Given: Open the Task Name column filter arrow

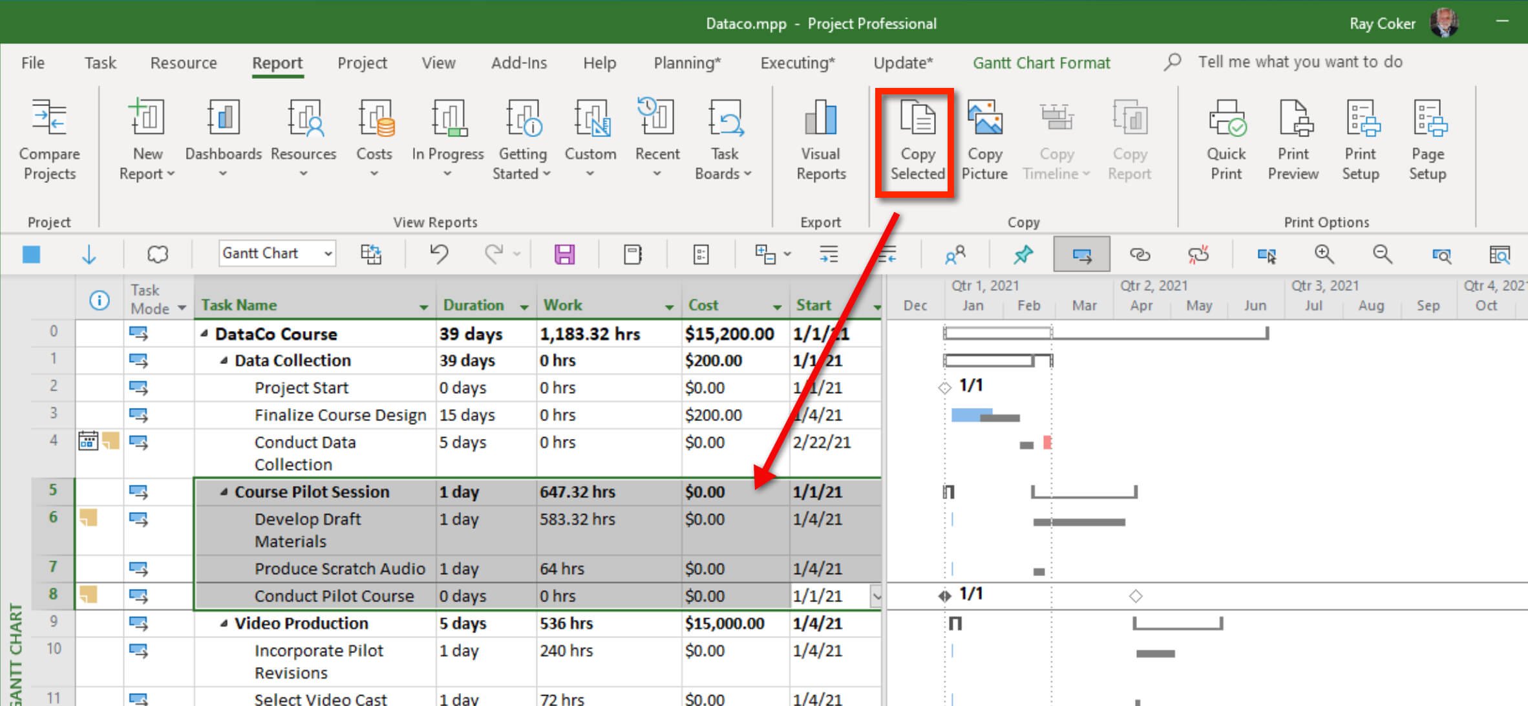Looking at the screenshot, I should [423, 307].
